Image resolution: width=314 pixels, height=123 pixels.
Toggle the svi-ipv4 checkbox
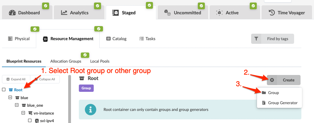pos(30,121)
